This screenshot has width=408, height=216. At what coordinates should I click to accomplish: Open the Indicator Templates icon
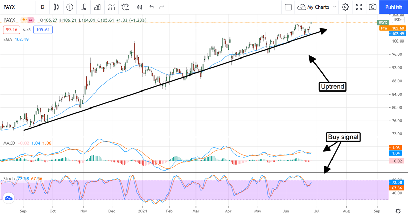click(x=111, y=7)
